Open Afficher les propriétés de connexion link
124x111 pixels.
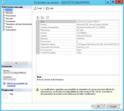click(17, 84)
